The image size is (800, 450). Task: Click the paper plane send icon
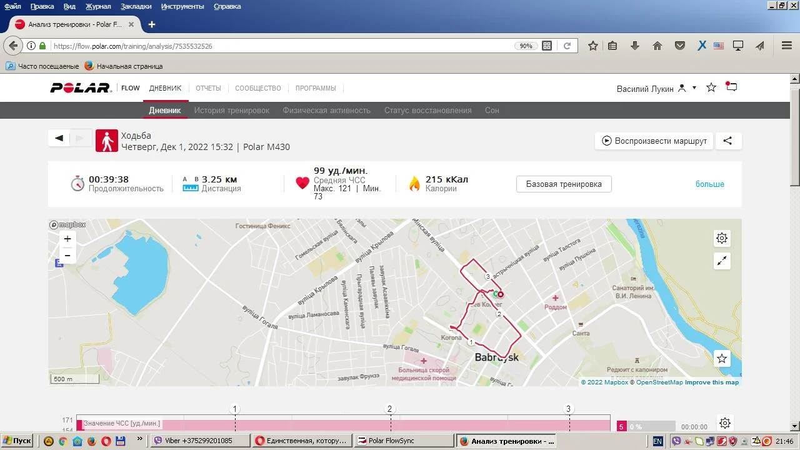pyautogui.click(x=760, y=46)
